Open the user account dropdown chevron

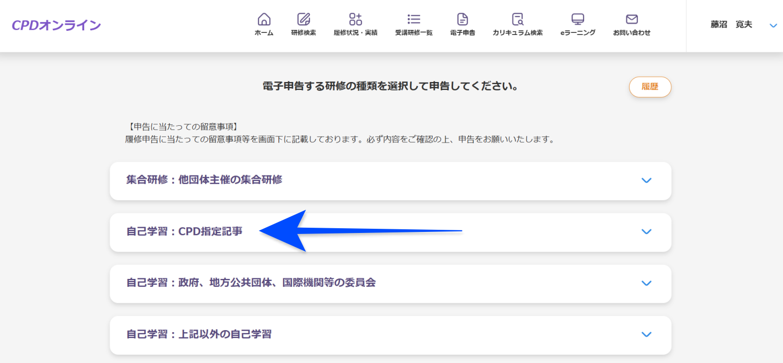pos(774,25)
